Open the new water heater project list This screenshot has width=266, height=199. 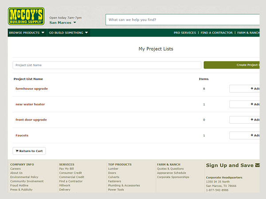click(x=30, y=104)
